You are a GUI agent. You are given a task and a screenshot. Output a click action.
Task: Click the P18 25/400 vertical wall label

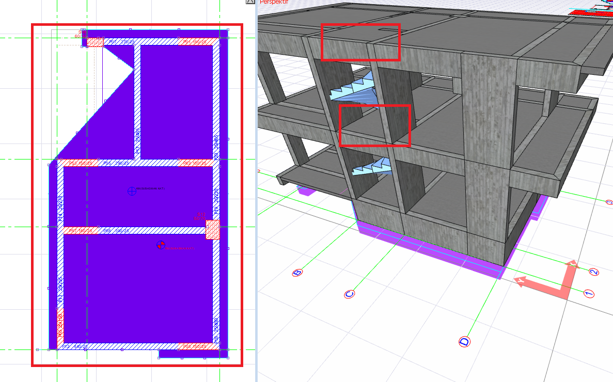pos(216,331)
